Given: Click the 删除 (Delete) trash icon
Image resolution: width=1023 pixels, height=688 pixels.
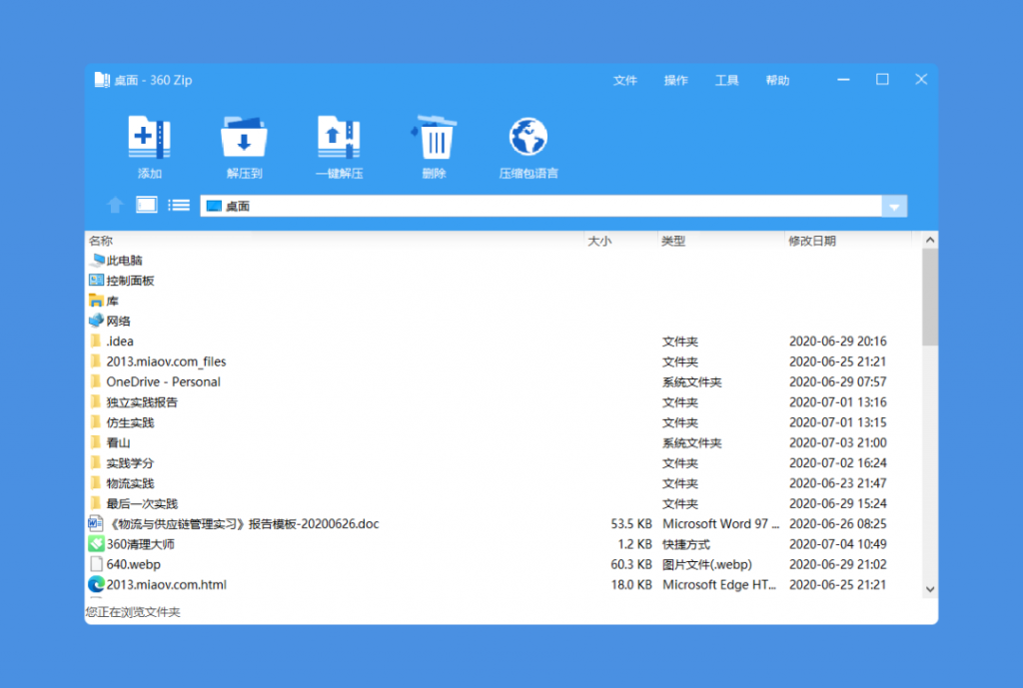Looking at the screenshot, I should pos(434,137).
